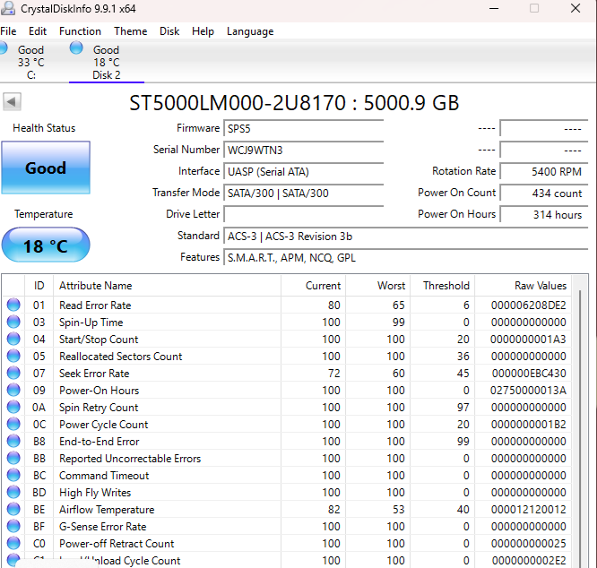Open the Function menu
Viewport: 597px width, 568px height.
click(x=80, y=31)
